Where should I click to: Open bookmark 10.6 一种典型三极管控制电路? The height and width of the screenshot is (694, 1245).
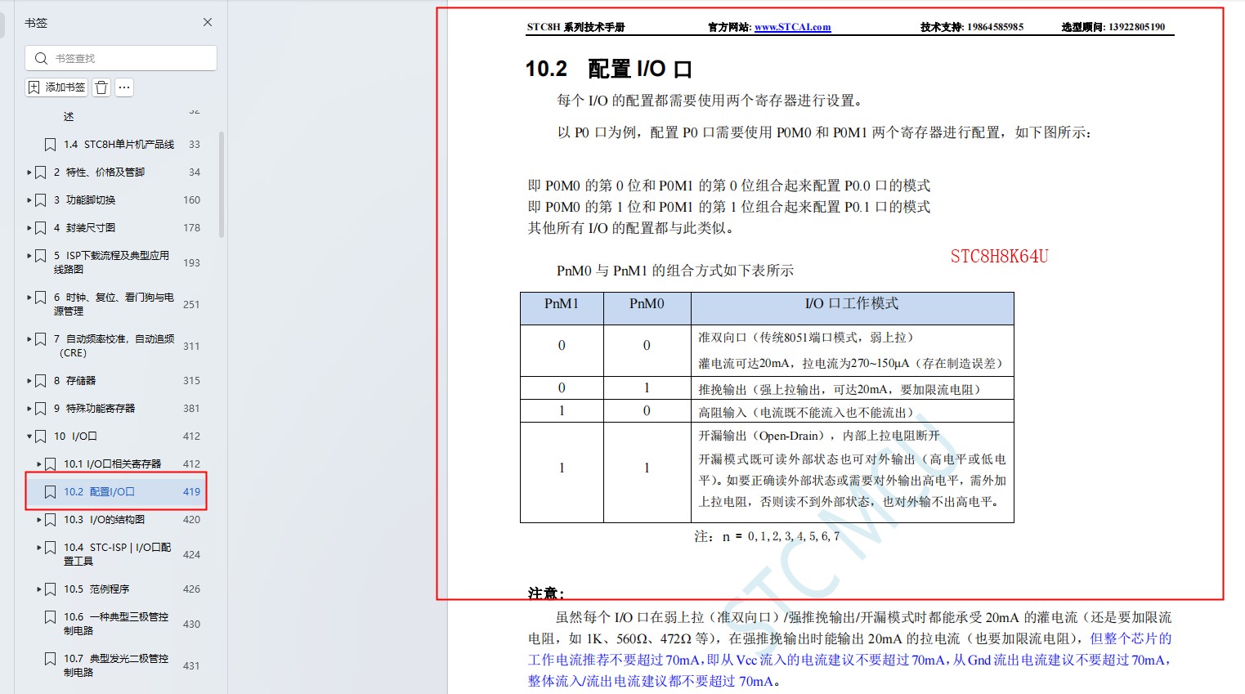click(116, 624)
